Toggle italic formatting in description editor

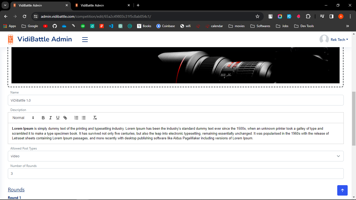(x=51, y=118)
